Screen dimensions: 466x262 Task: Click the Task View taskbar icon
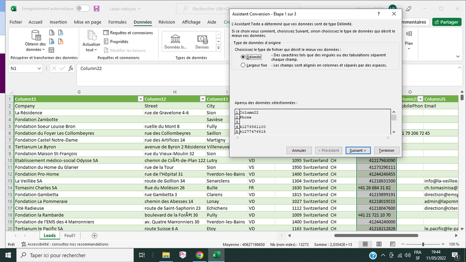point(142,255)
